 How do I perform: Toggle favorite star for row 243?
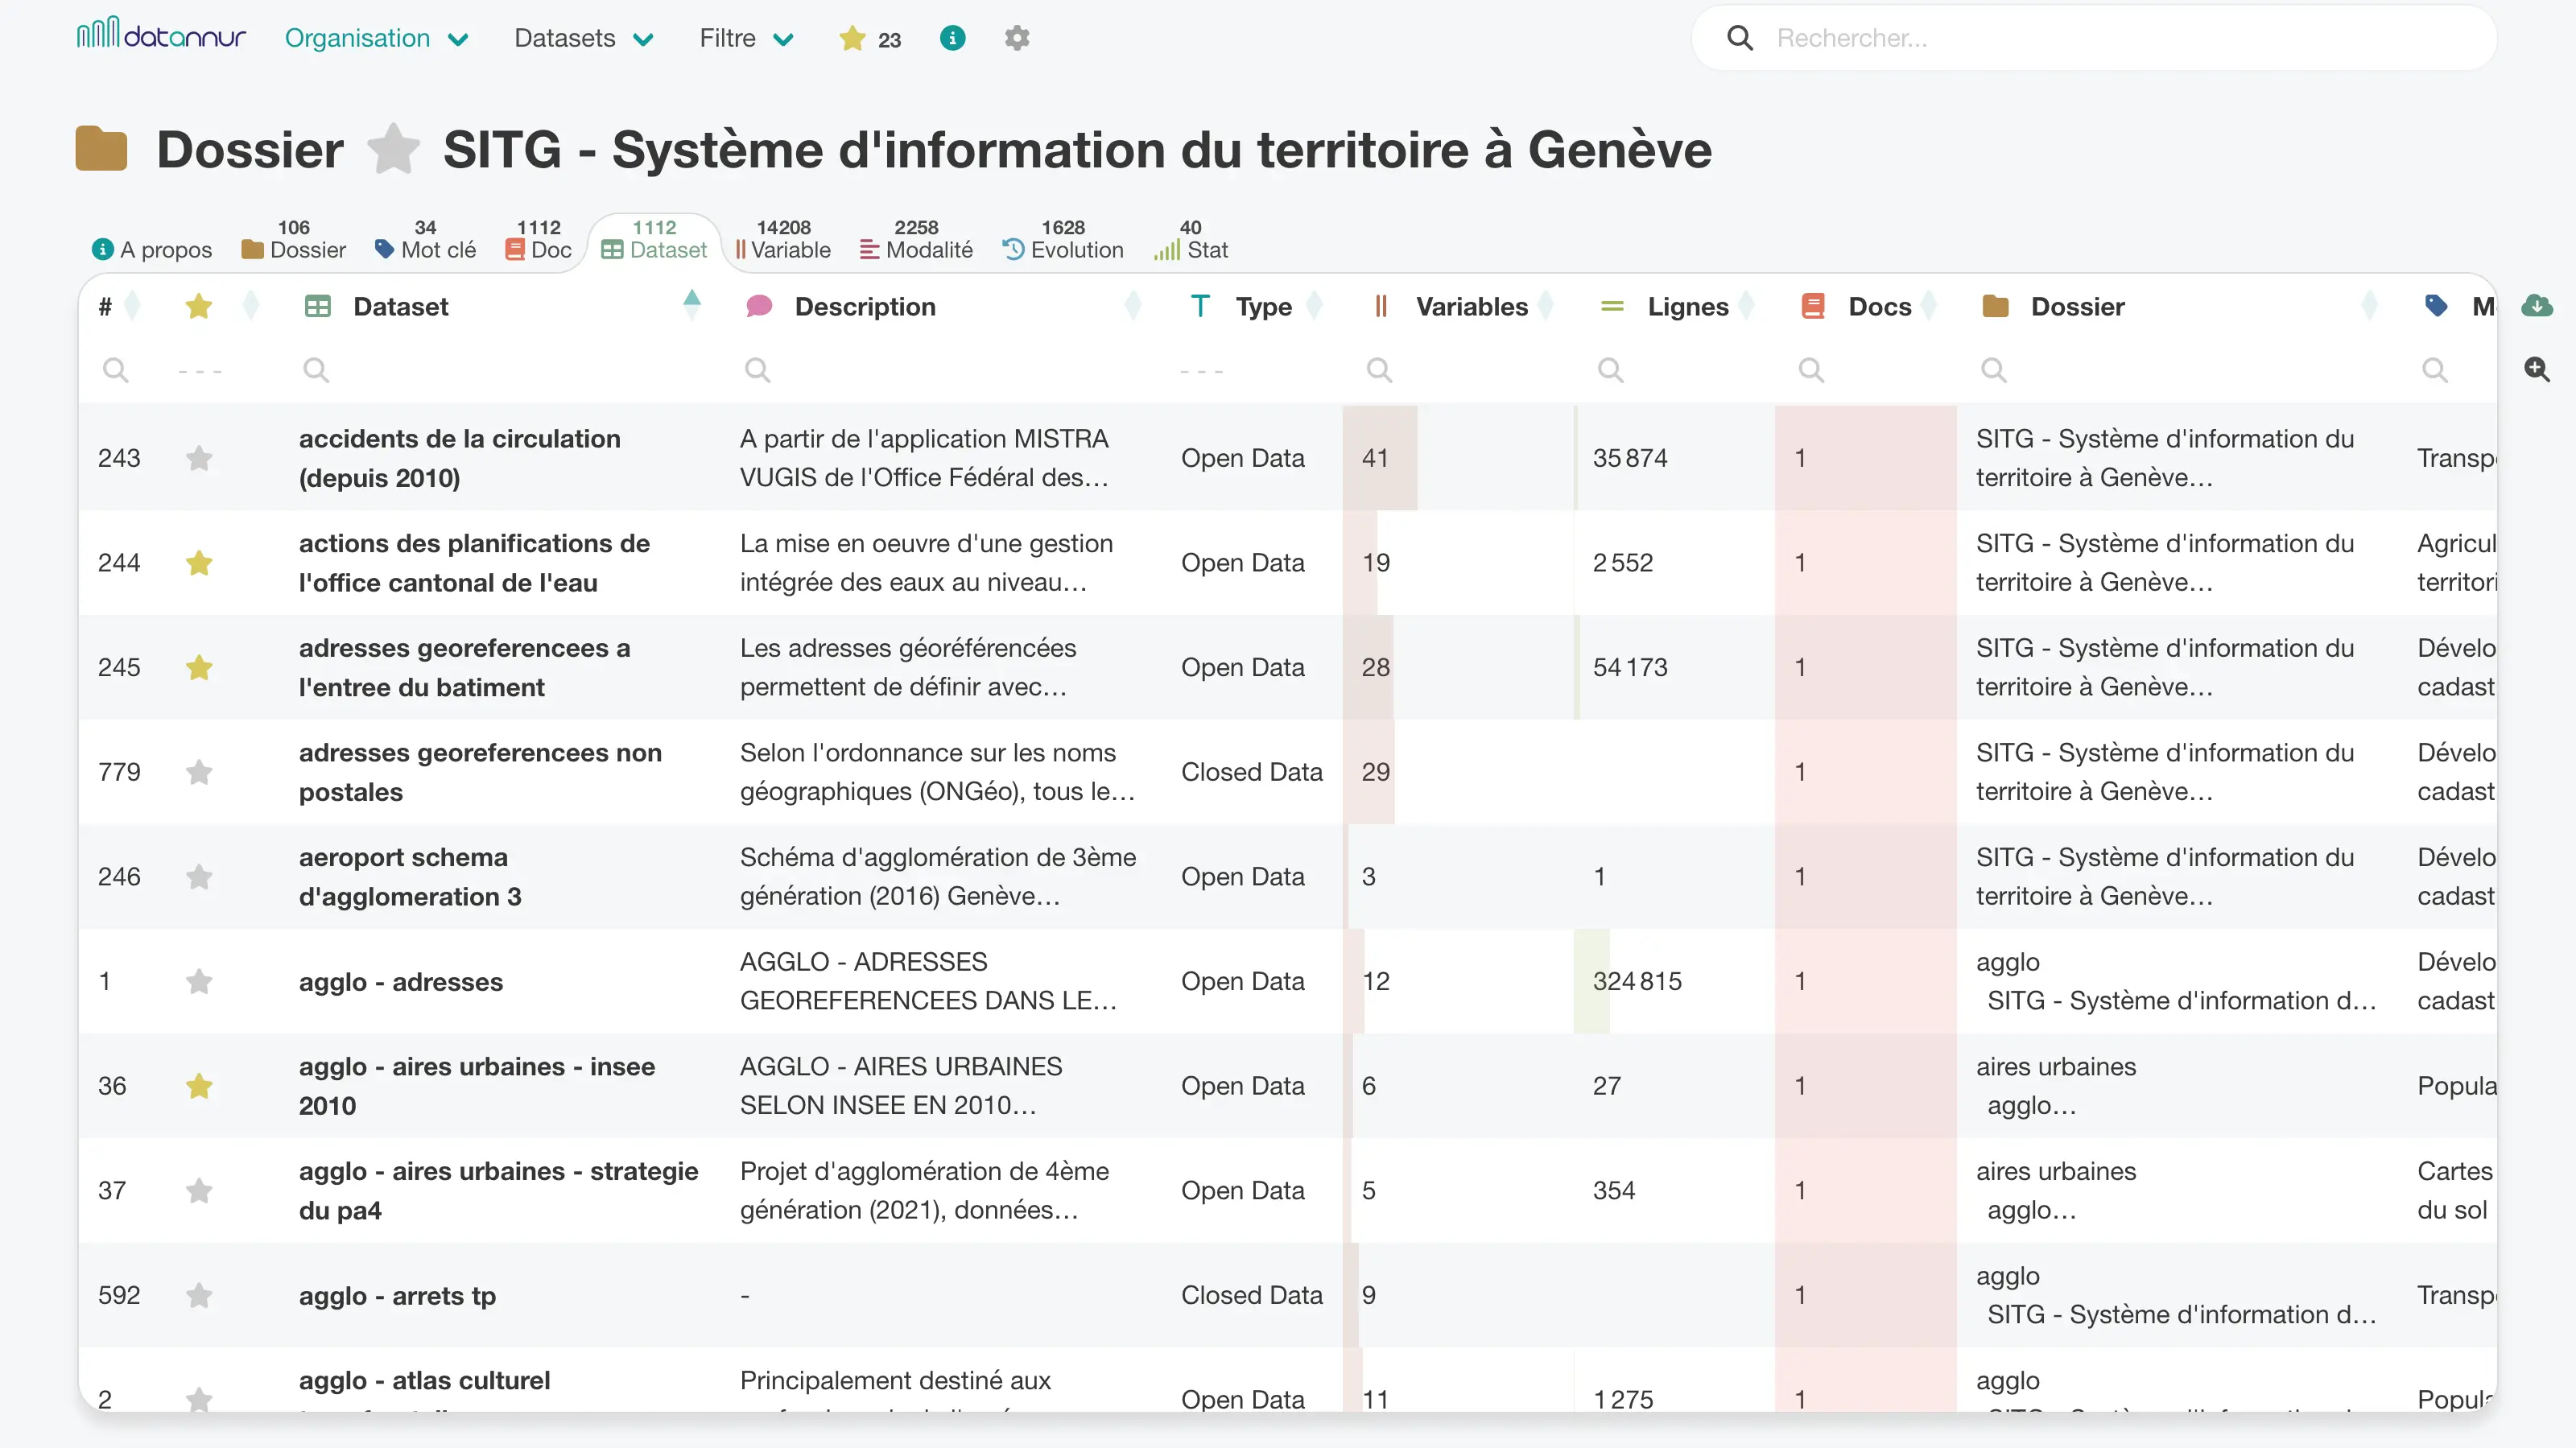pyautogui.click(x=199, y=458)
